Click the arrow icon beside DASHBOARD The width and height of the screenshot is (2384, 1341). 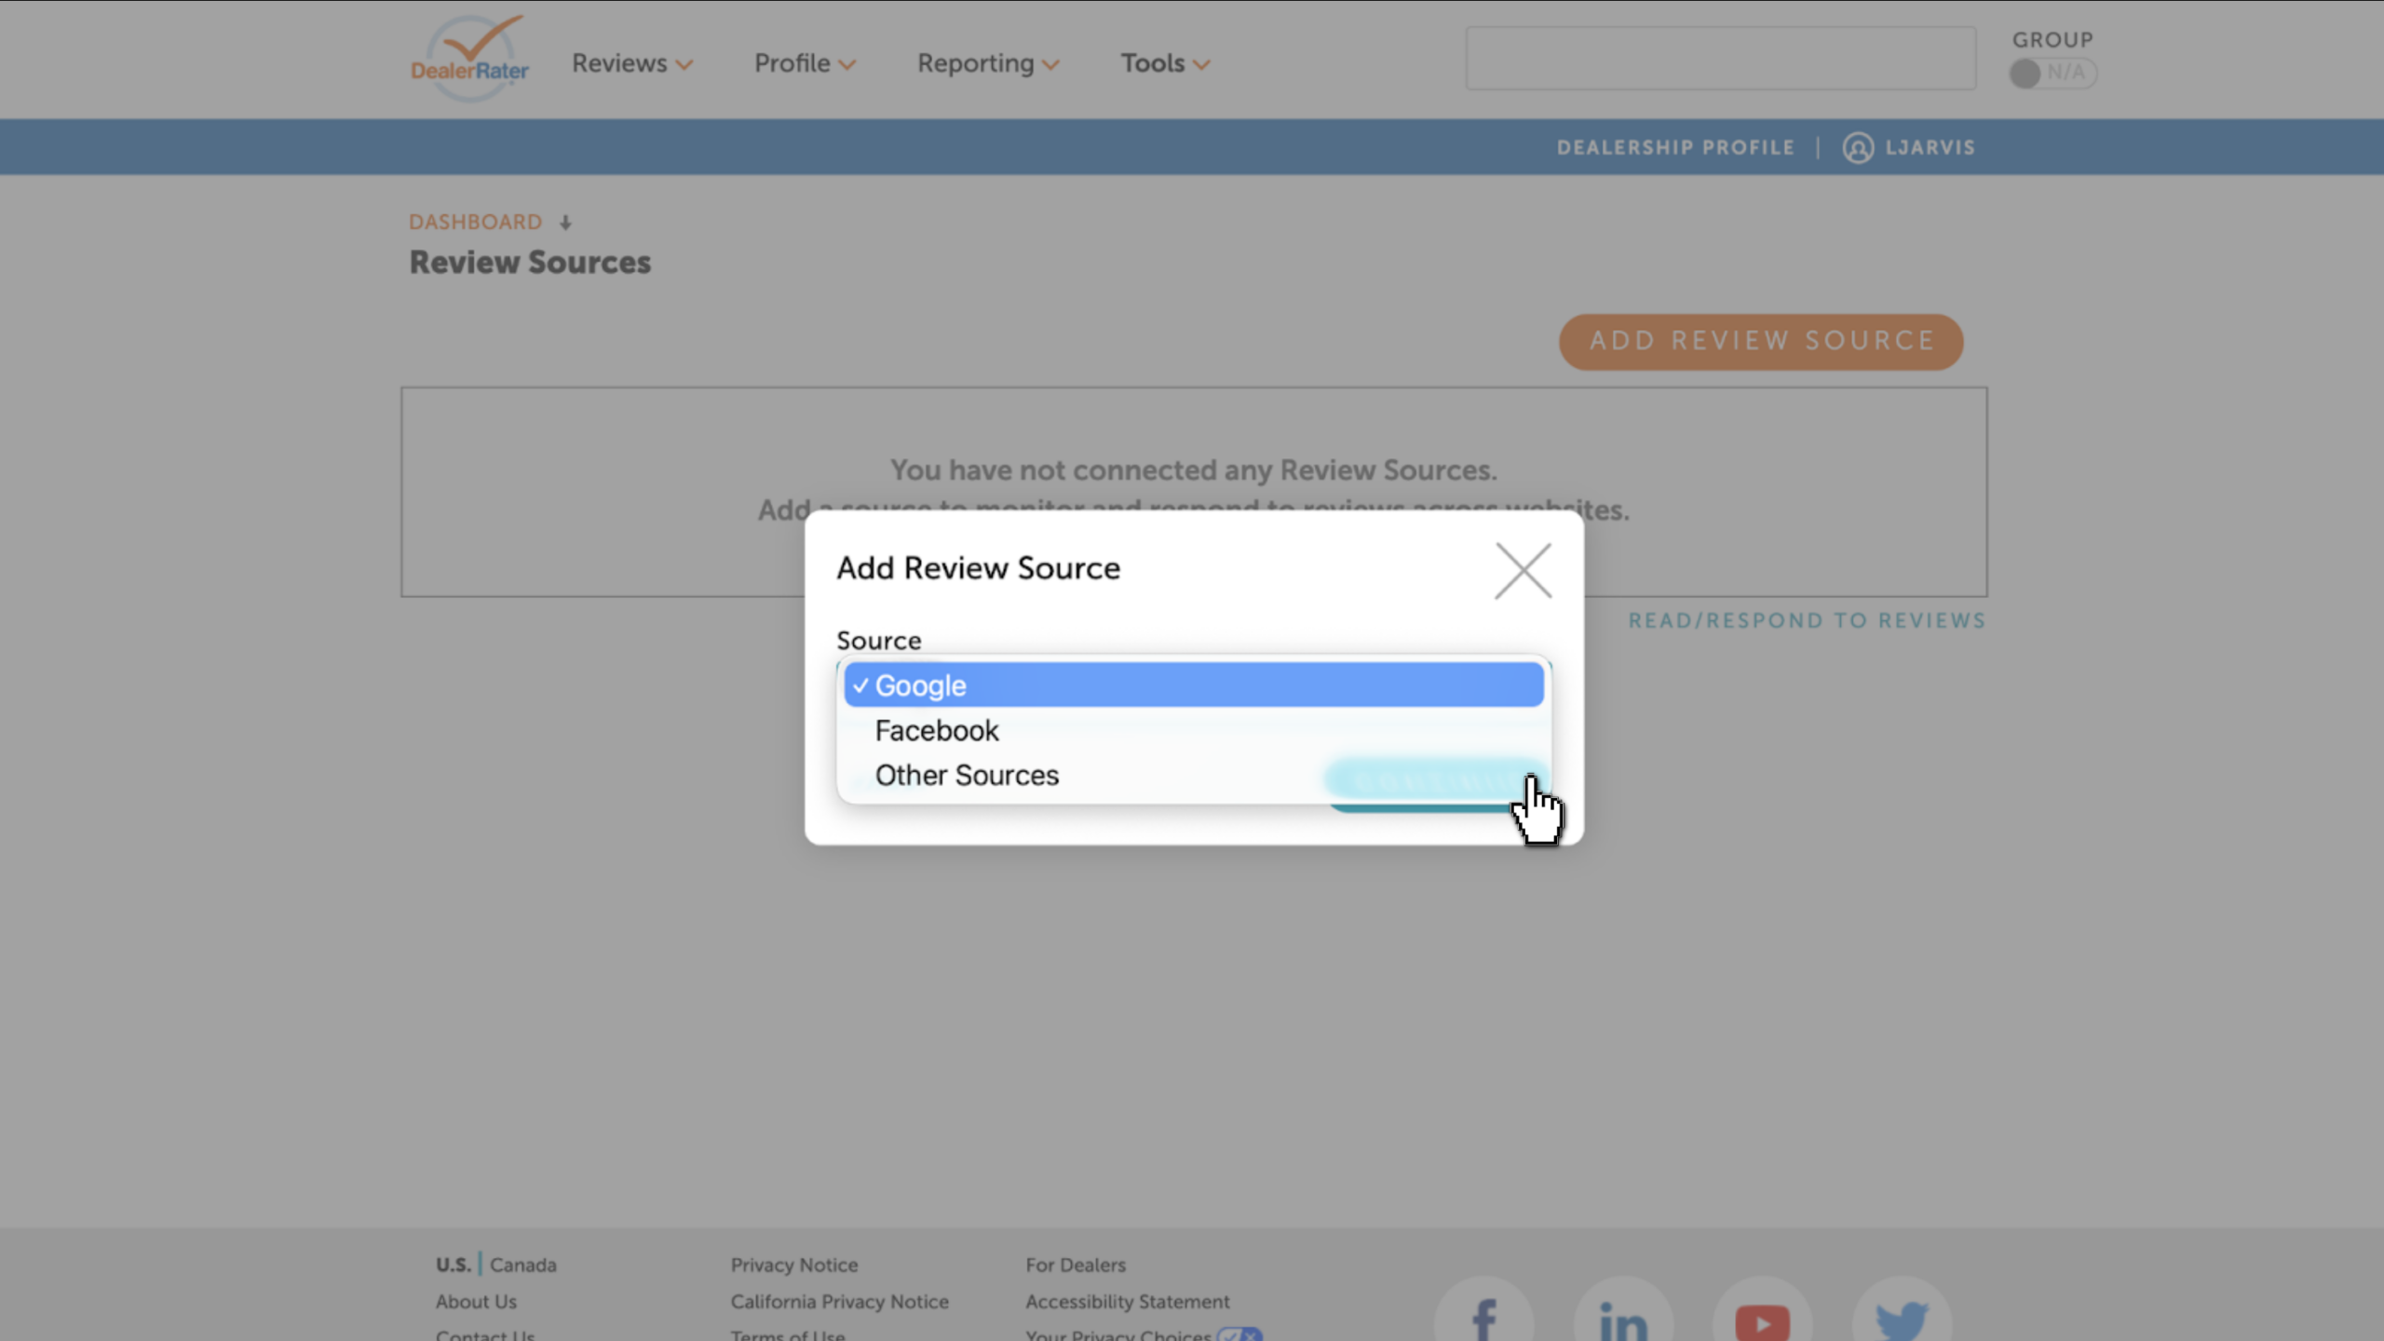(x=565, y=223)
